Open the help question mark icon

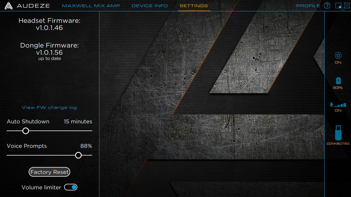[327, 5]
